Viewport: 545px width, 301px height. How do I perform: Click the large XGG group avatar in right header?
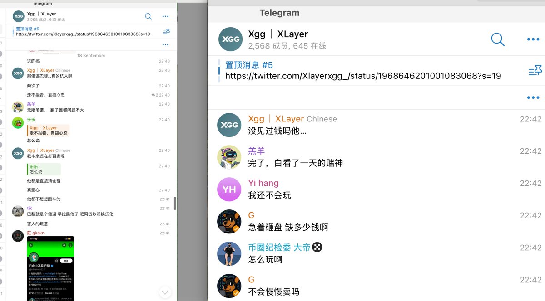[230, 39]
